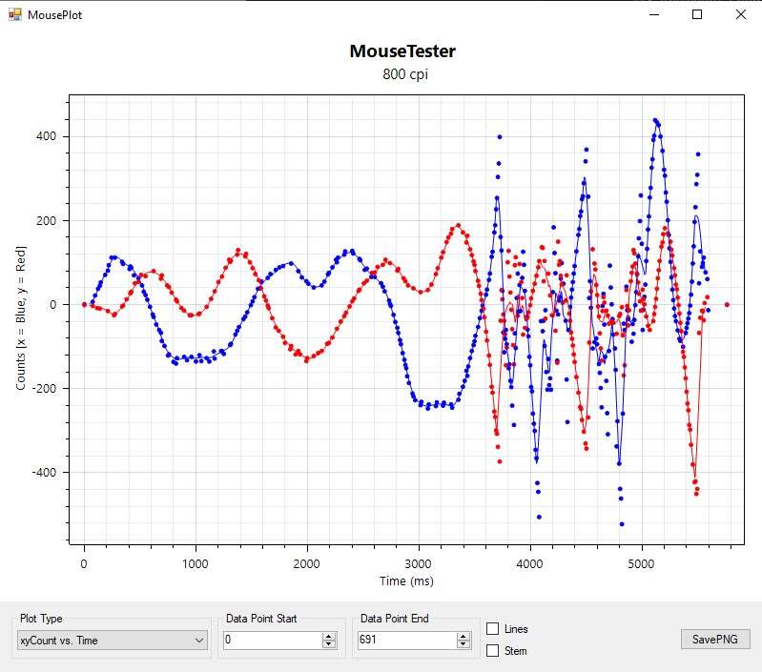762x672 pixels.
Task: Decrement Data Point Start with down arrow
Action: [x=329, y=645]
